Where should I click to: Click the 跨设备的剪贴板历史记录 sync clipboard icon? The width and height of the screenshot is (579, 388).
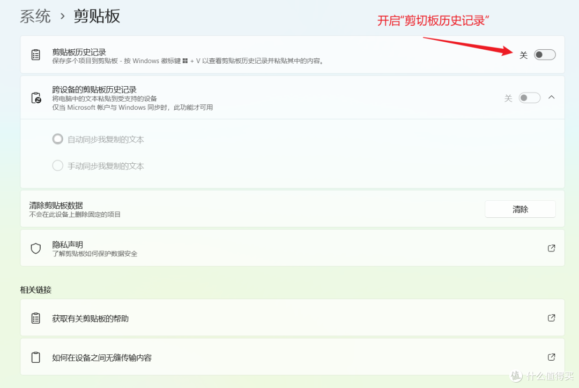36,97
